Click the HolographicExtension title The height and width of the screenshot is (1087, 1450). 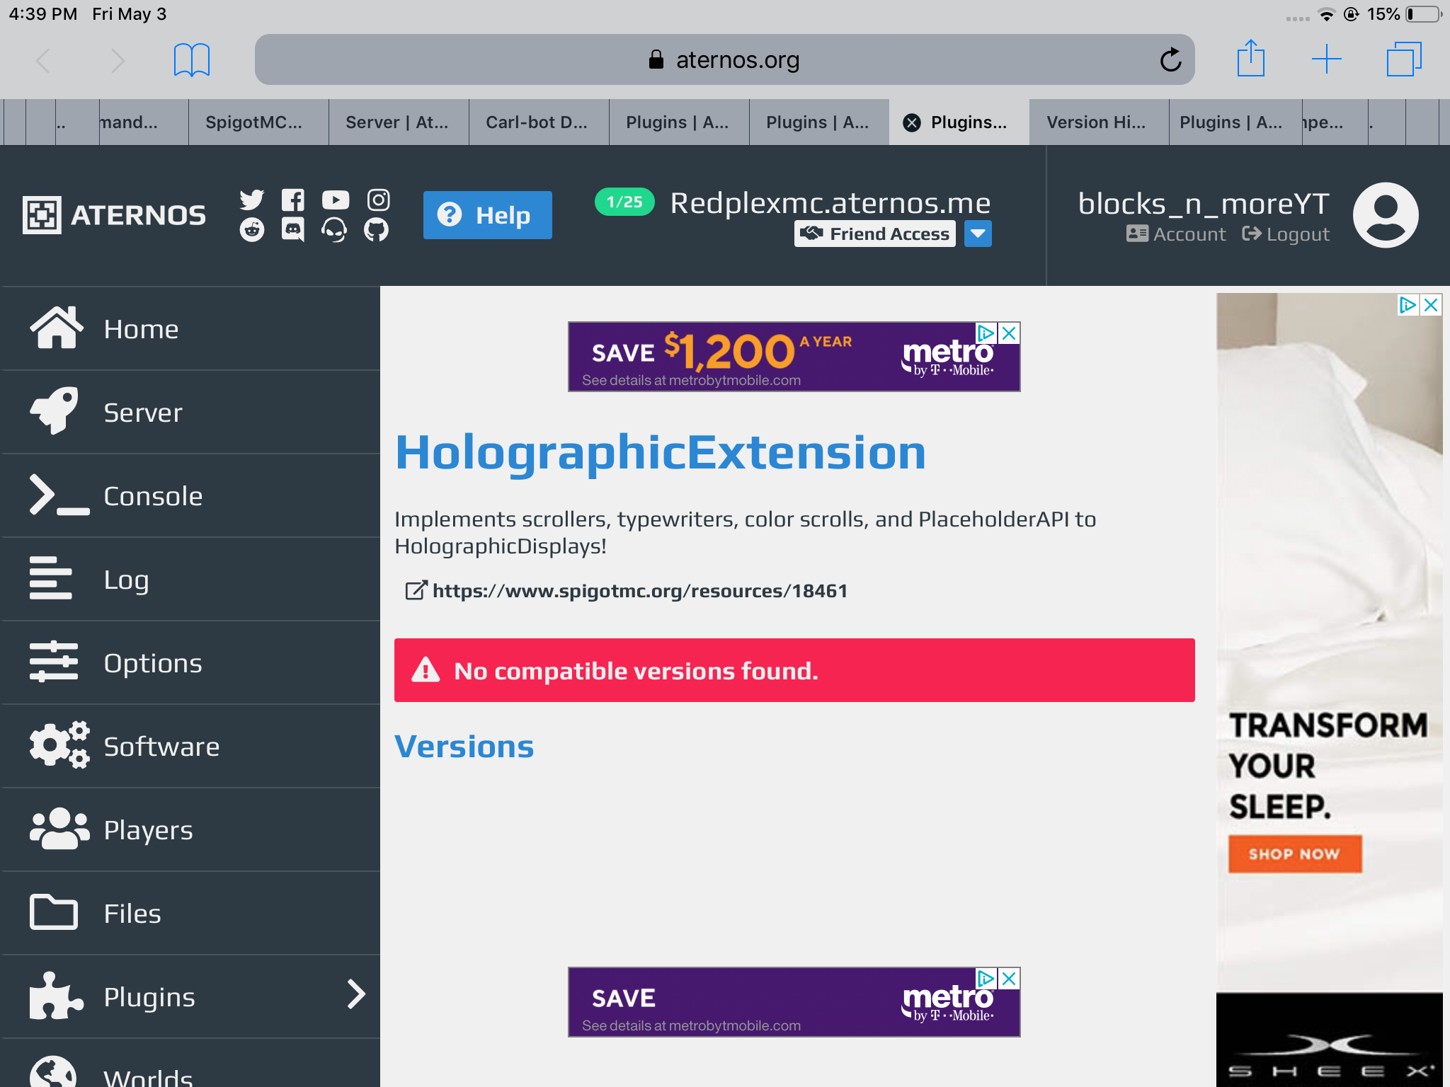point(661,452)
